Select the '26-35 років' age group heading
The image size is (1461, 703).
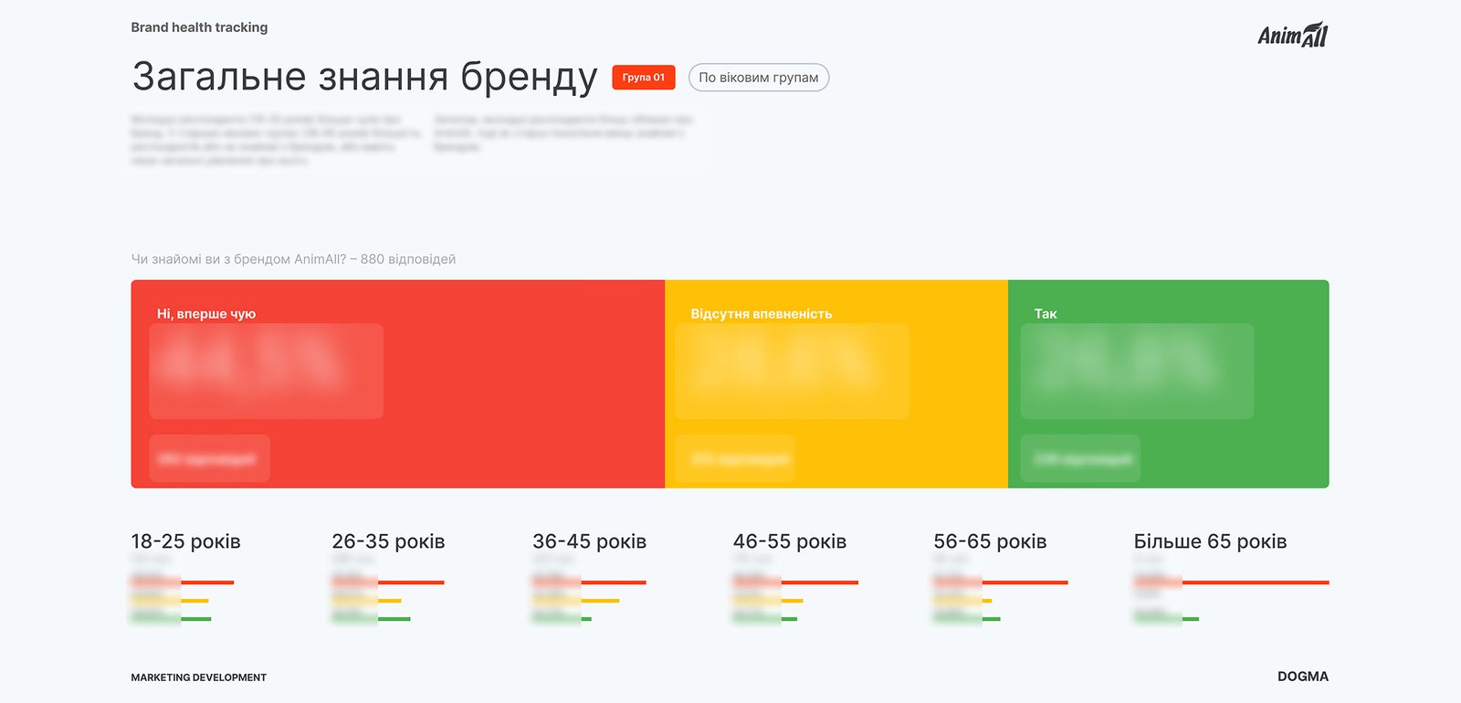click(388, 541)
